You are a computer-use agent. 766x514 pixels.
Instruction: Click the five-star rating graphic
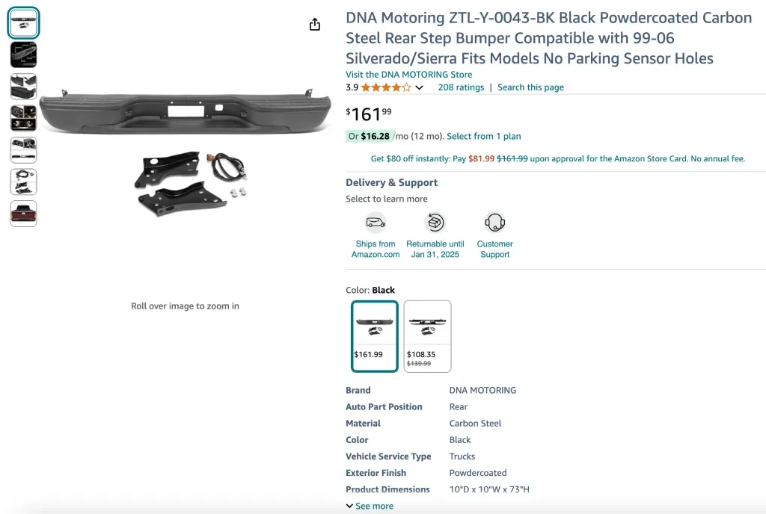[386, 87]
